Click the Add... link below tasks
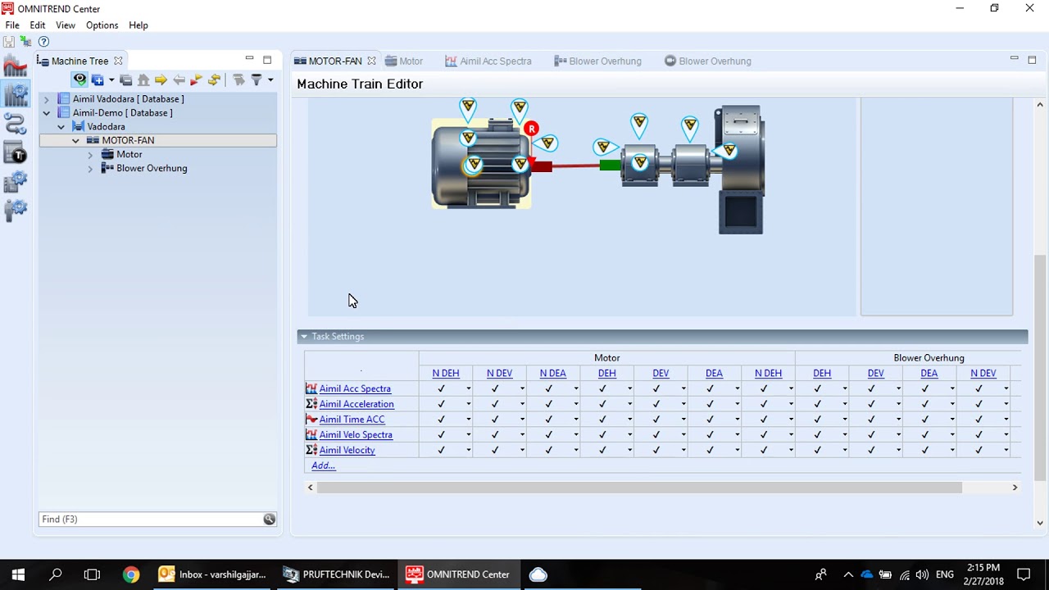This screenshot has width=1049, height=590. (323, 465)
